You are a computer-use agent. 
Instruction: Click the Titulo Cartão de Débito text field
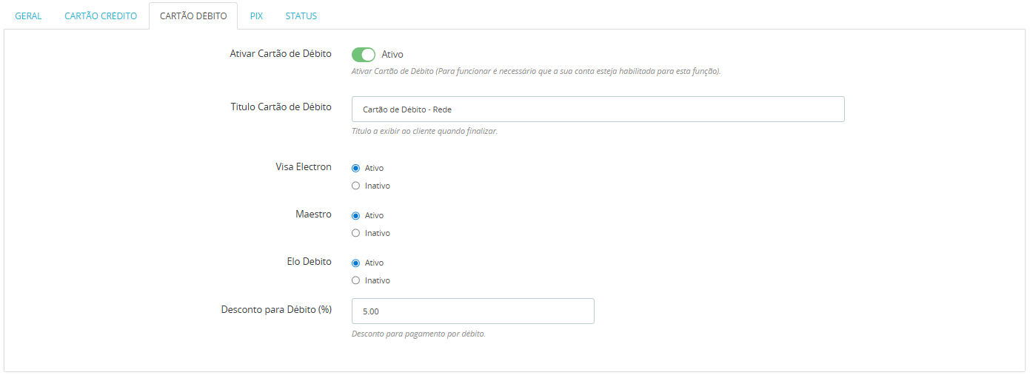(x=598, y=109)
